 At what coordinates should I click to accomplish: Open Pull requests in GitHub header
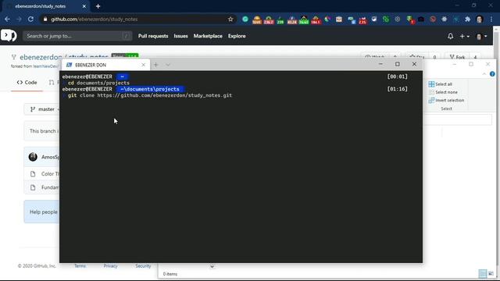click(x=153, y=36)
